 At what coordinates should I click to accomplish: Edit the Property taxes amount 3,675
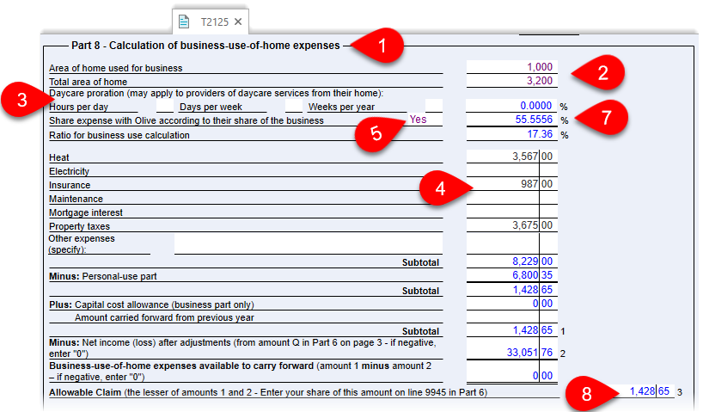pyautogui.click(x=511, y=225)
